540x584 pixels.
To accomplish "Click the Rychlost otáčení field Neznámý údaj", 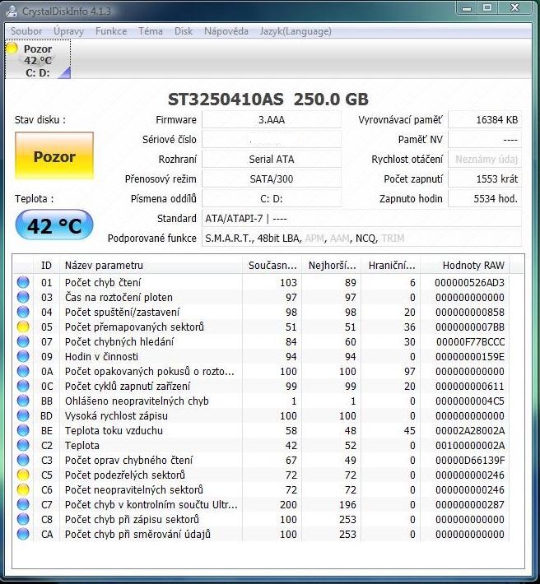I will 485,160.
